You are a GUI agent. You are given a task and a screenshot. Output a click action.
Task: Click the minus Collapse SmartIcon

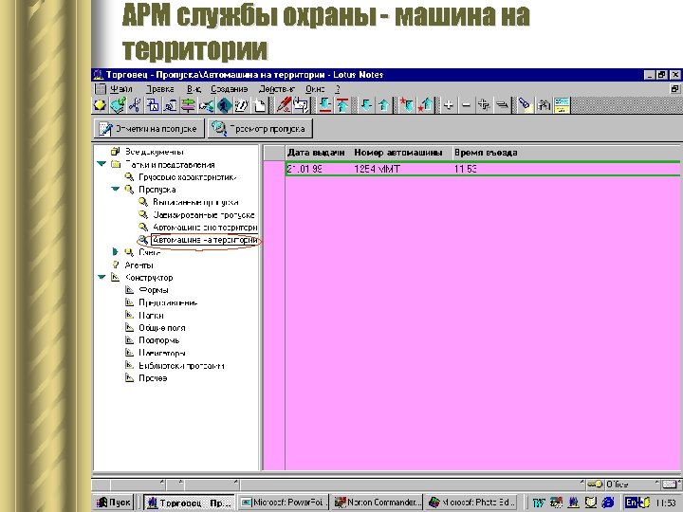point(466,105)
